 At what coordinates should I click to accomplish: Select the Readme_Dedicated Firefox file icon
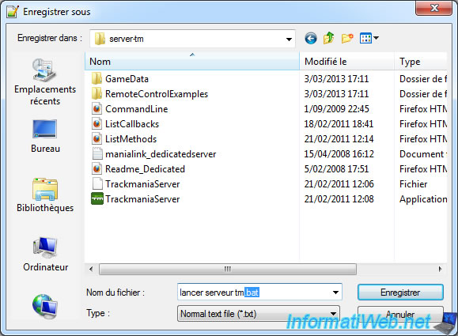pos(97,169)
